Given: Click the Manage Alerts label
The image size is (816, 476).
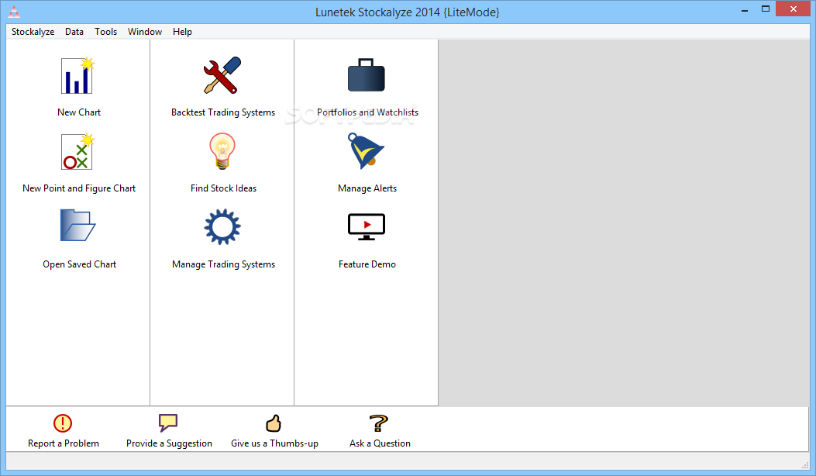Looking at the screenshot, I should point(367,188).
